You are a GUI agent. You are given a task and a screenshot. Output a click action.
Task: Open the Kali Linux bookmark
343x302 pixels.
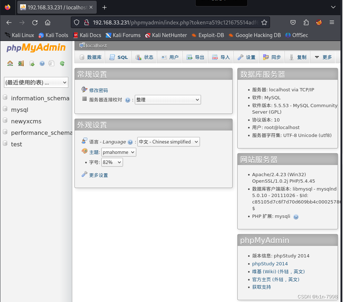[19, 35]
